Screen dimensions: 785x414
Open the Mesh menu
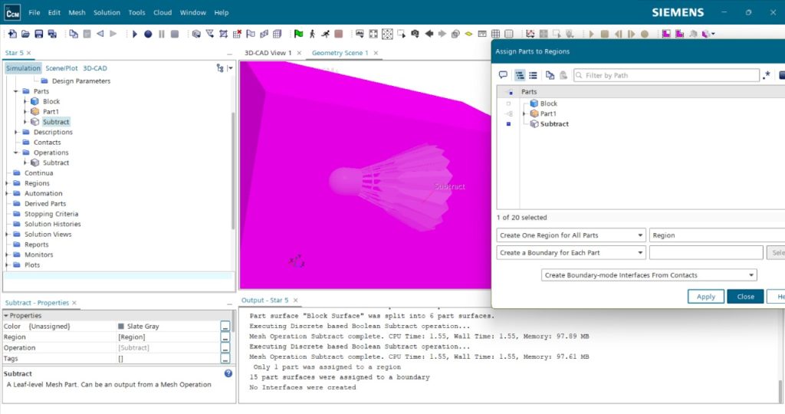tap(77, 12)
